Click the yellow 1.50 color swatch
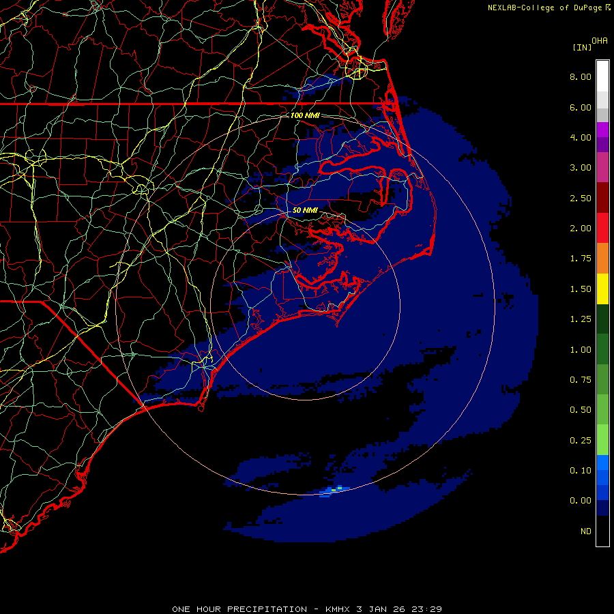 pyautogui.click(x=602, y=289)
